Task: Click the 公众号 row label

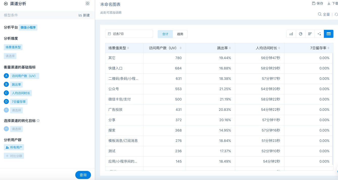Action: pyautogui.click(x=114, y=89)
